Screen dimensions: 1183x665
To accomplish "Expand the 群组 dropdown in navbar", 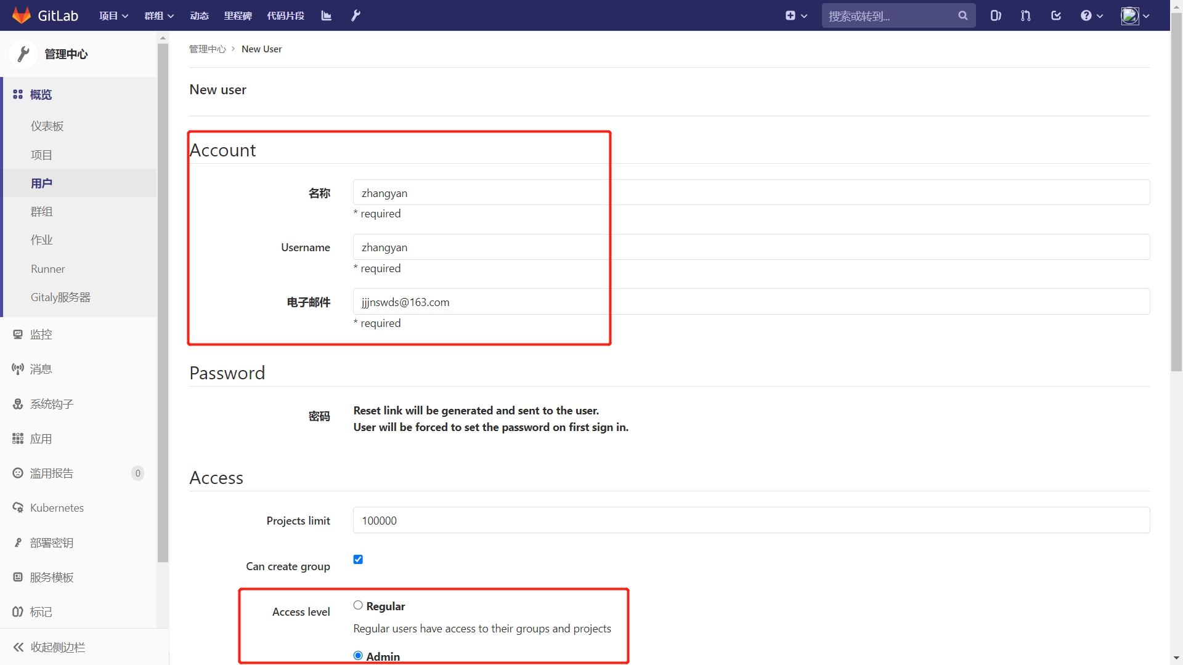I will (x=159, y=15).
